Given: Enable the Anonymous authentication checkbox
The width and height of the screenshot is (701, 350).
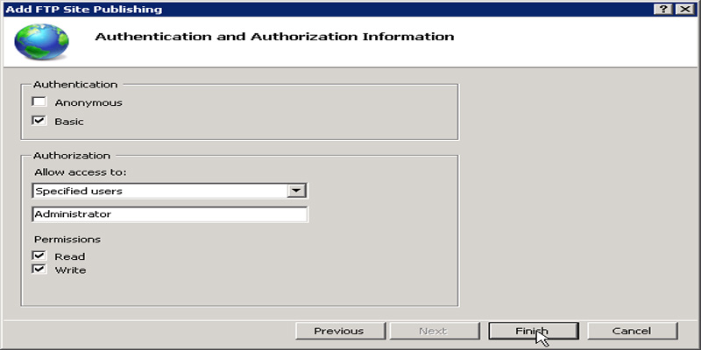Looking at the screenshot, I should coord(39,102).
